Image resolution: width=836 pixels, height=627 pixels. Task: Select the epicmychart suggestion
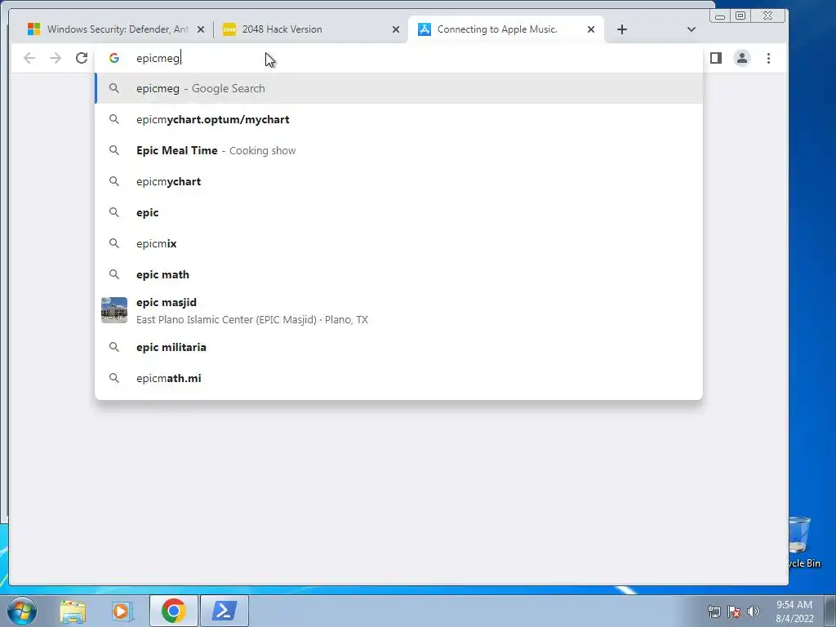(398, 181)
